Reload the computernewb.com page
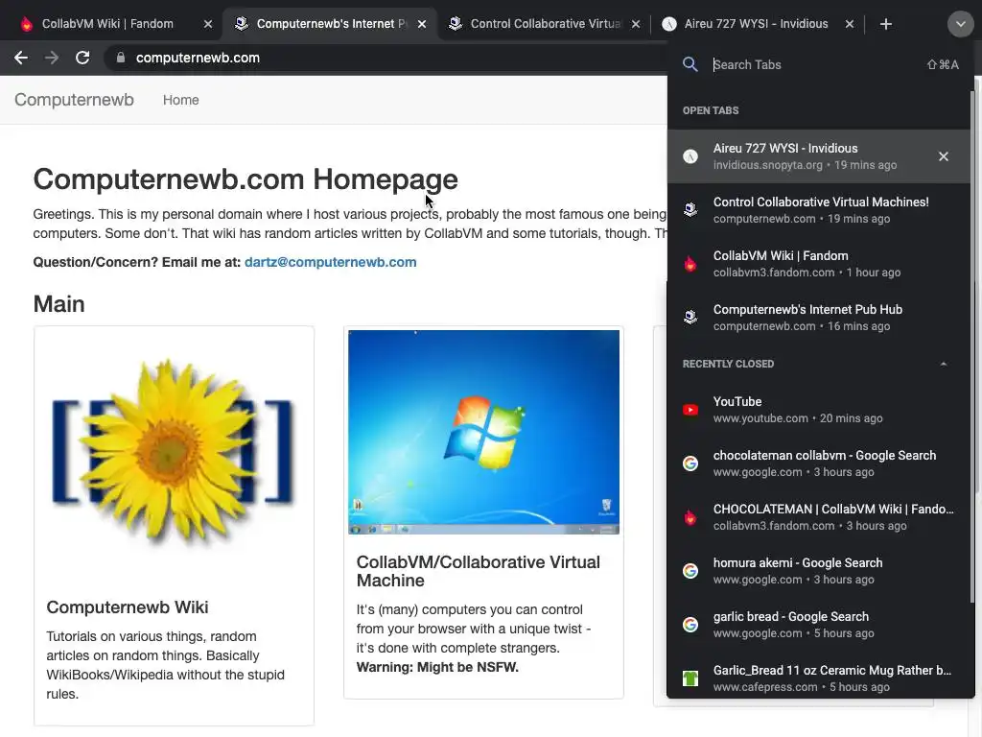 (82, 58)
